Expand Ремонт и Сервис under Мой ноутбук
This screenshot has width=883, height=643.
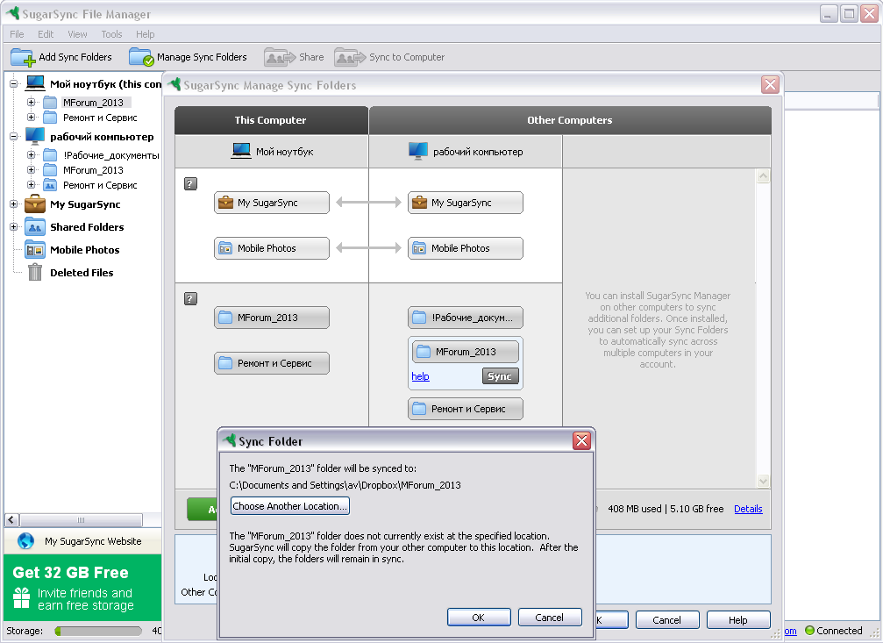click(31, 118)
